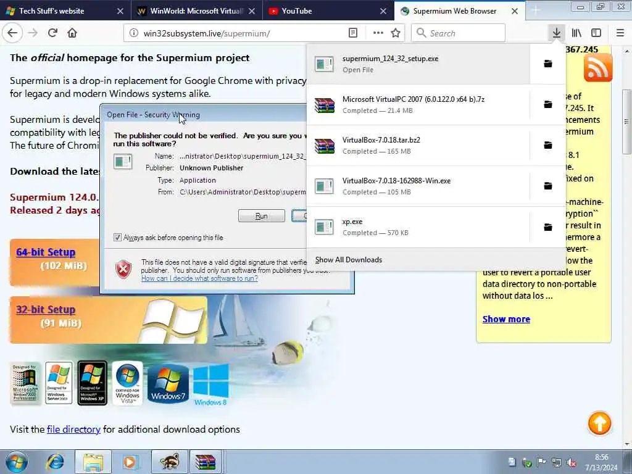Click the forward navigation arrow
Viewport: 632px width, 474px height.
[x=33, y=33]
